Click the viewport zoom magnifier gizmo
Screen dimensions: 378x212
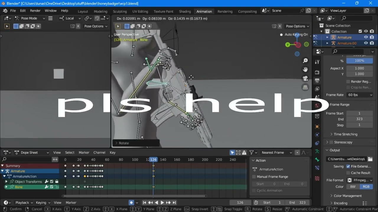305,61
